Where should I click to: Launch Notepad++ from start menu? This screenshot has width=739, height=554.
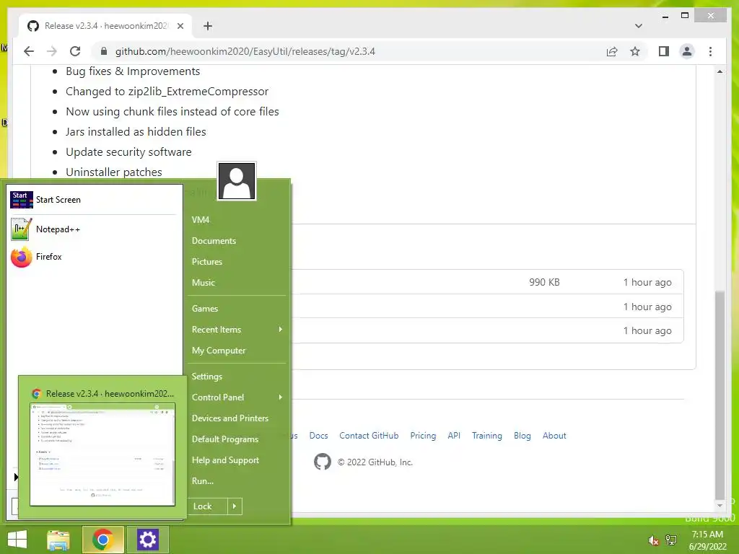pos(93,229)
